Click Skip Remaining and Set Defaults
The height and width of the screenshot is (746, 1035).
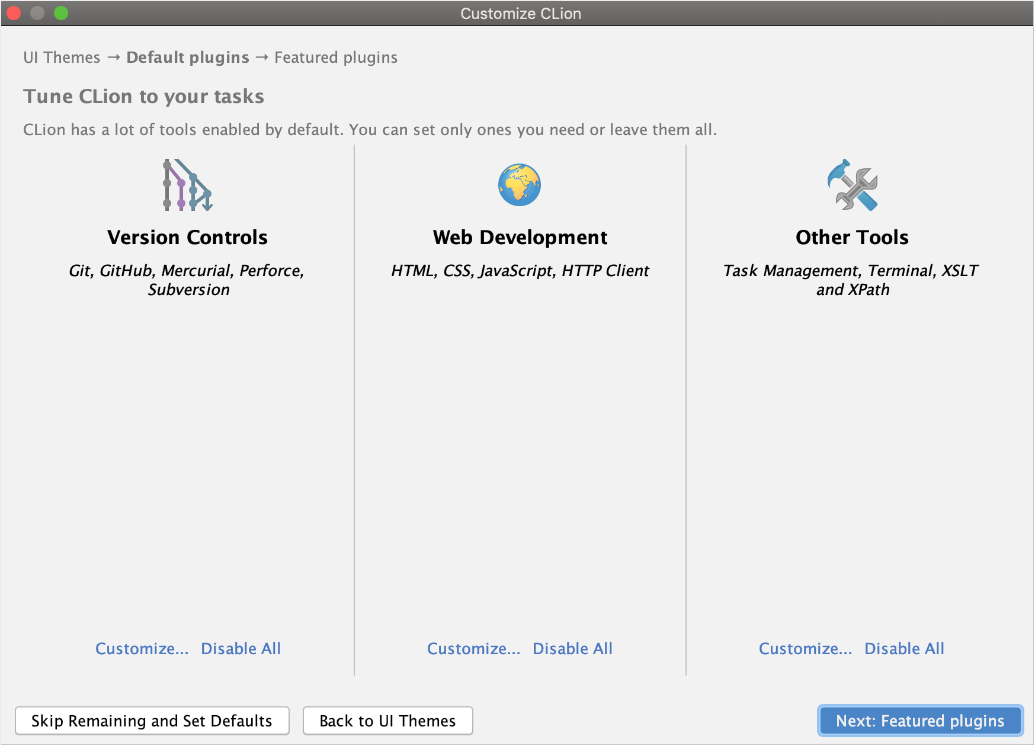click(152, 721)
